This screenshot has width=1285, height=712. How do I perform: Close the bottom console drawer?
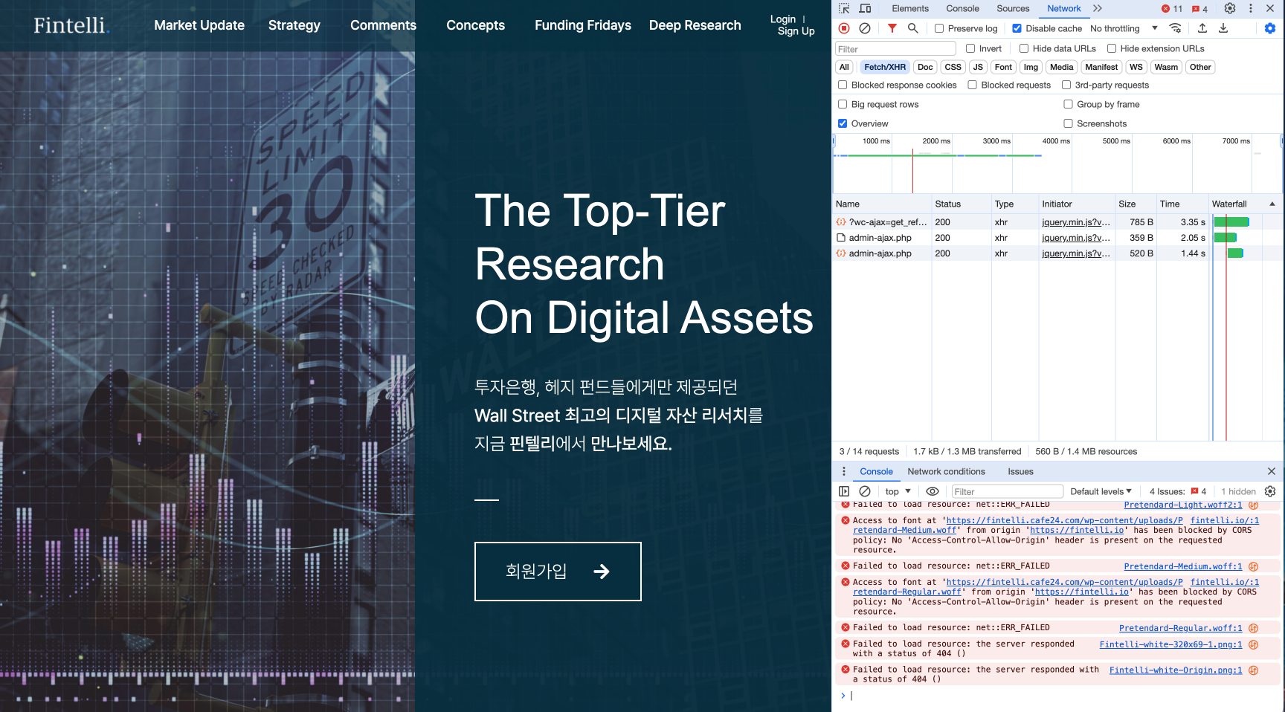pos(1272,471)
